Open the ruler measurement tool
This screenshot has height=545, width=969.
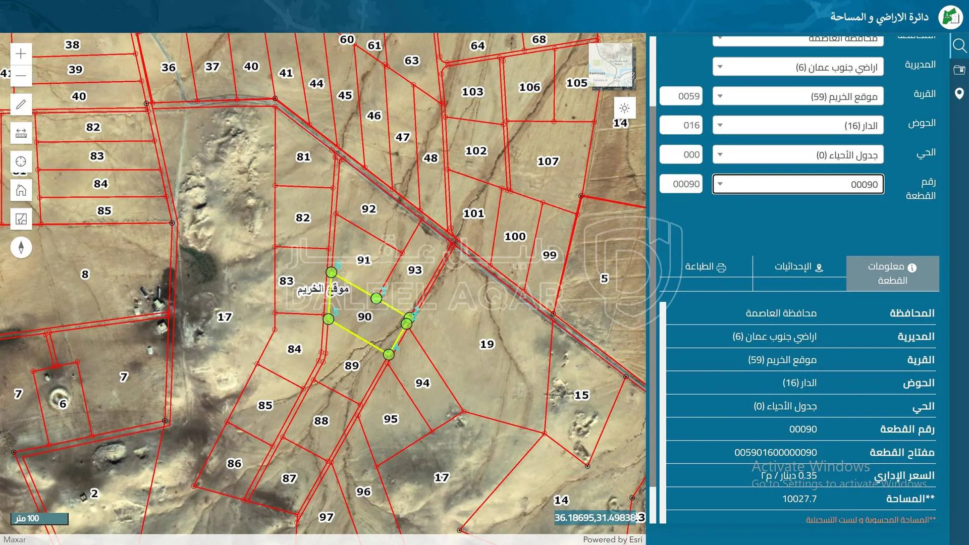pos(21,133)
